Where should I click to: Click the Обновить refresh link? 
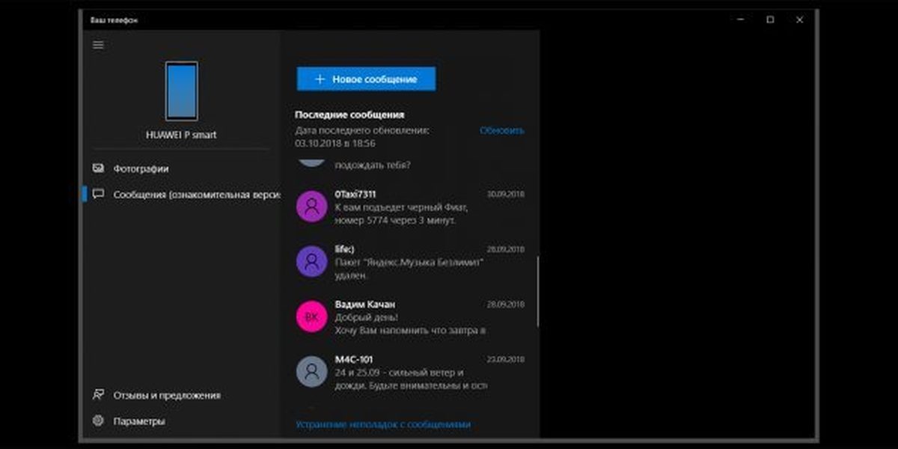(501, 130)
